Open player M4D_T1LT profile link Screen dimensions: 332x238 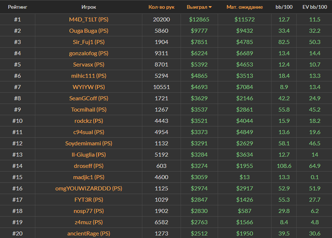(89, 19)
